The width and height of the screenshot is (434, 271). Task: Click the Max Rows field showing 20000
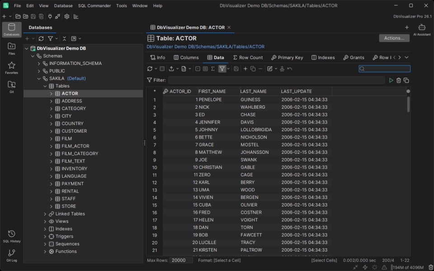(x=181, y=260)
